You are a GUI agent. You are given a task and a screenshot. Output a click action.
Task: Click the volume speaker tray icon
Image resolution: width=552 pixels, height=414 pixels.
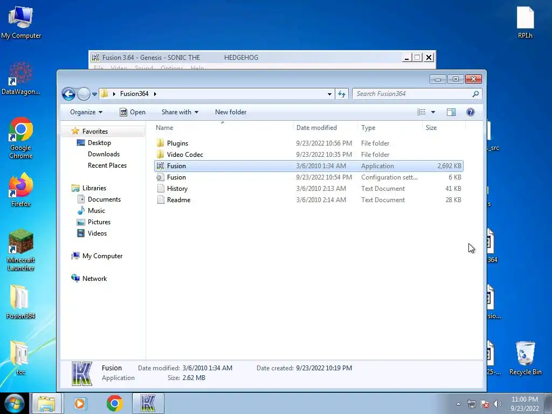pos(498,404)
